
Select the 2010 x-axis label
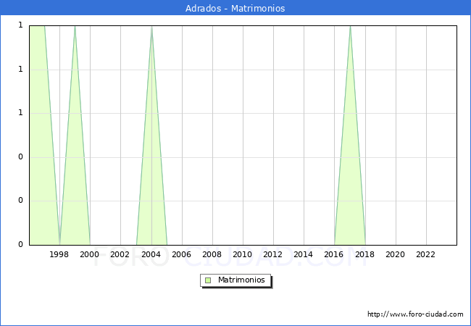coord(243,254)
